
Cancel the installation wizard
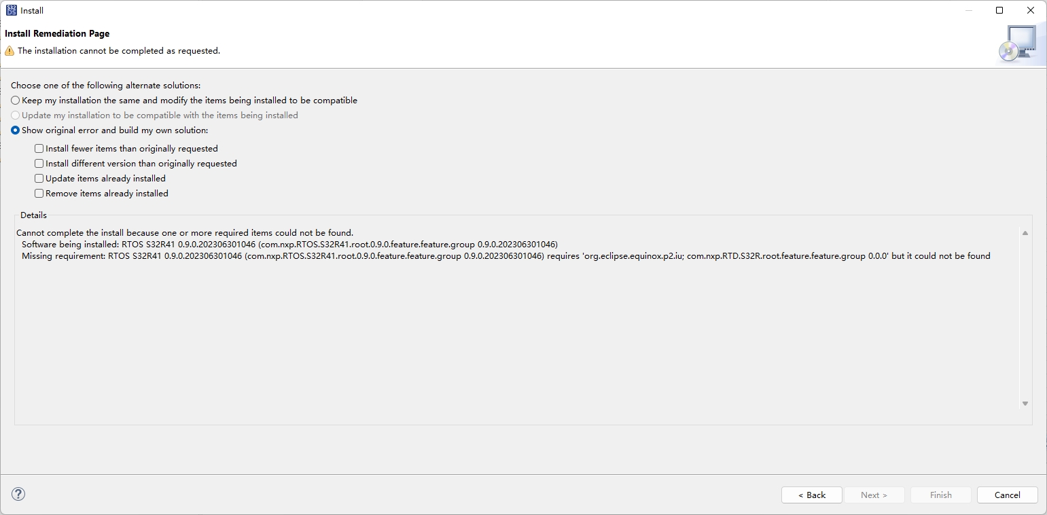coord(1007,495)
